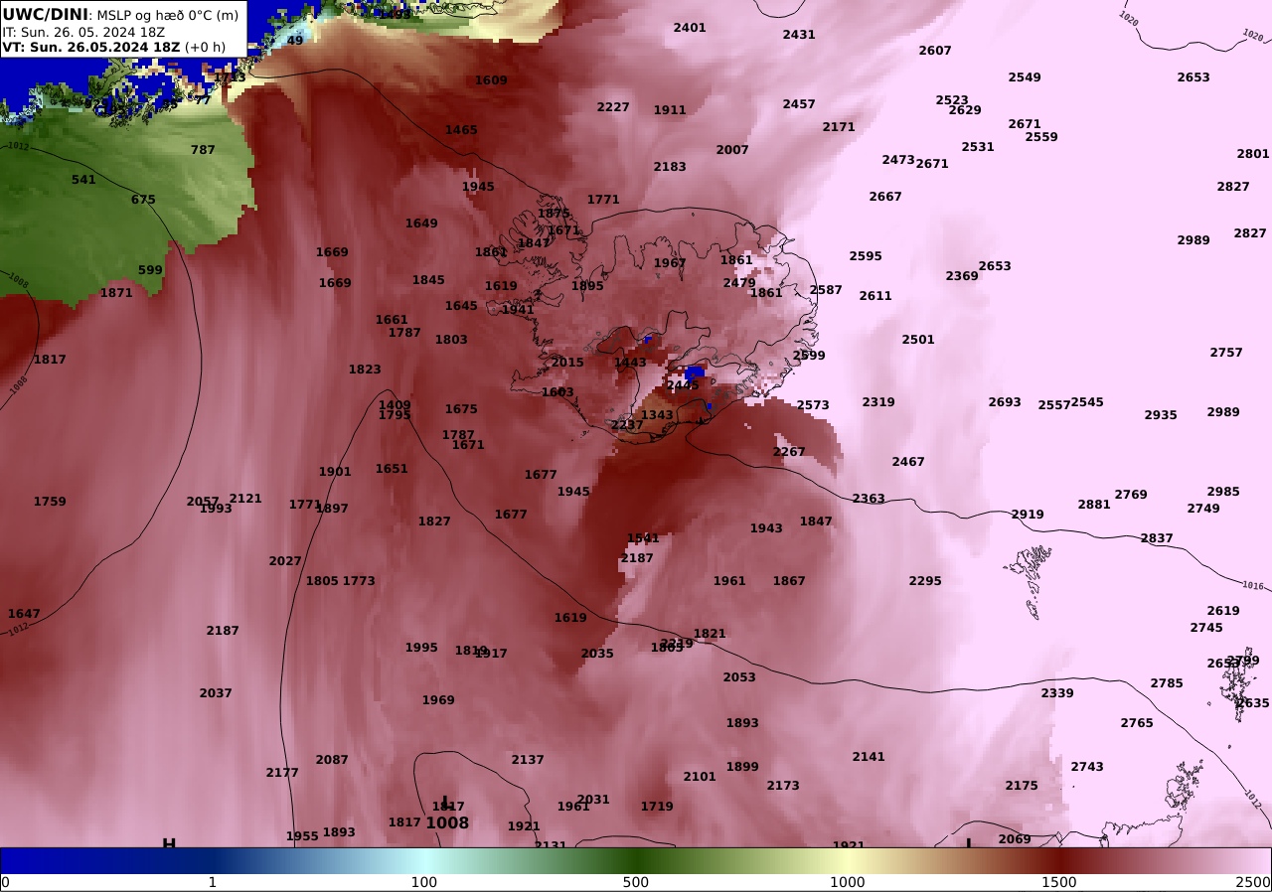Image resolution: width=1272 pixels, height=892 pixels.
Task: Click the map value '1967' over Iceland
Action: coord(670,263)
